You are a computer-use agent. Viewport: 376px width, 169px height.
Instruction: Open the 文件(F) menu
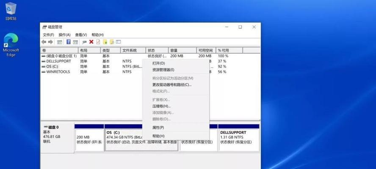point(48,35)
